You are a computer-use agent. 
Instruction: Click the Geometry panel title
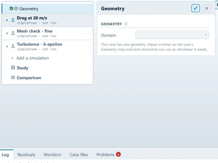(113, 9)
